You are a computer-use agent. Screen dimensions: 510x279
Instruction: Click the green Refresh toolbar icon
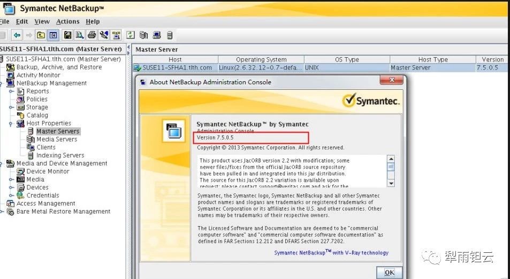click(x=131, y=35)
